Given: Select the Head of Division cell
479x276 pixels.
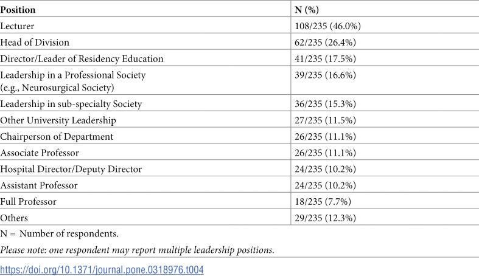Looking at the screenshot, I should tap(35, 42).
